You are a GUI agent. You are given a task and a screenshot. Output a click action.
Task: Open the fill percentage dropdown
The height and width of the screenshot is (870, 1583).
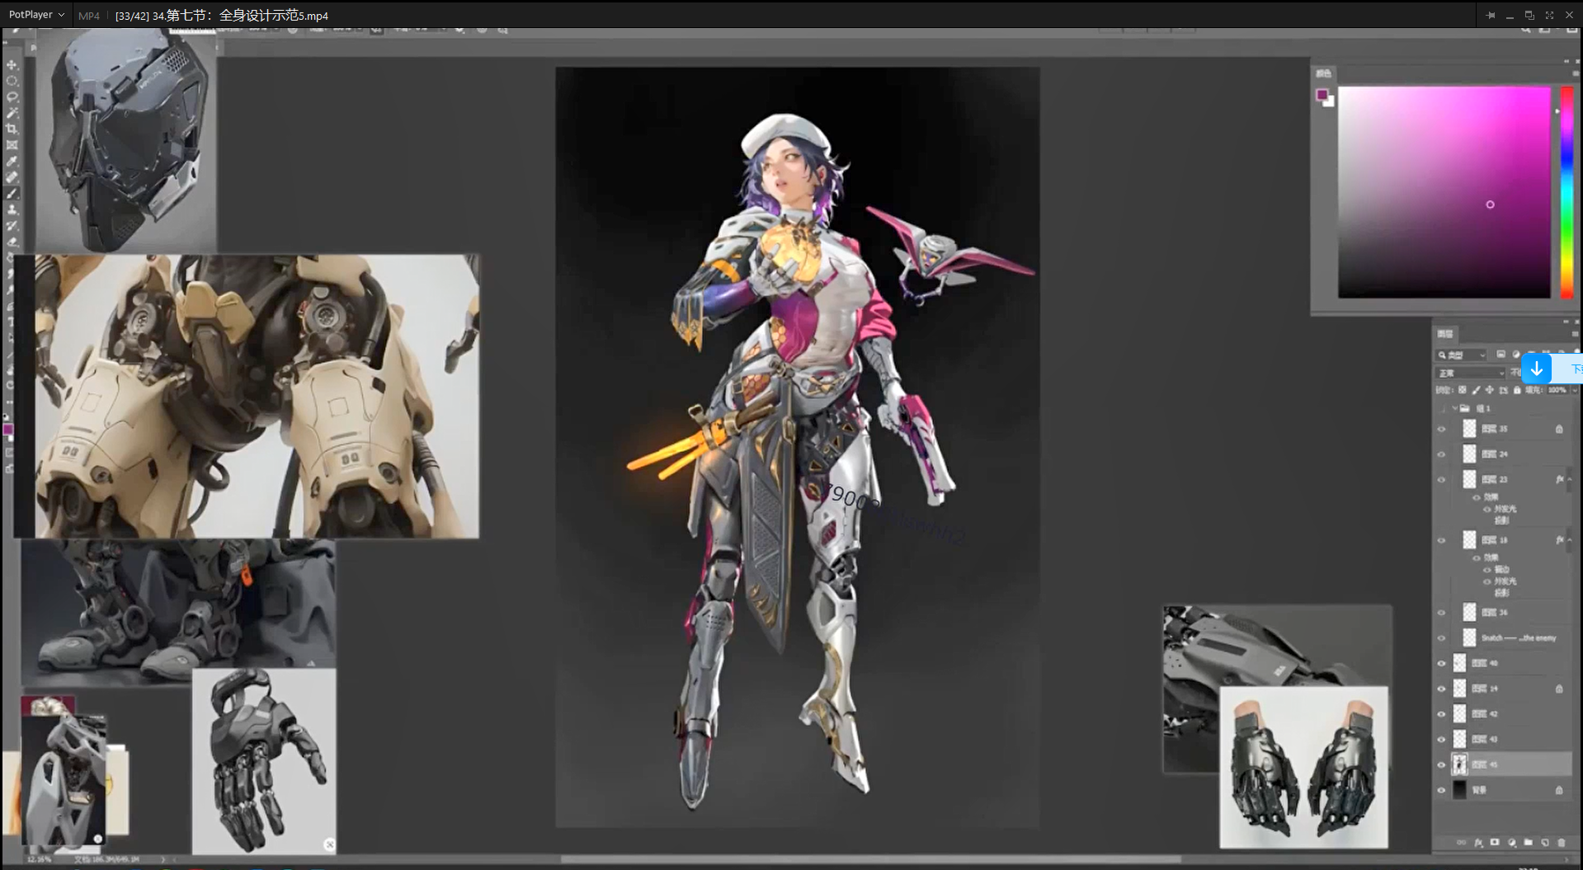(1573, 390)
